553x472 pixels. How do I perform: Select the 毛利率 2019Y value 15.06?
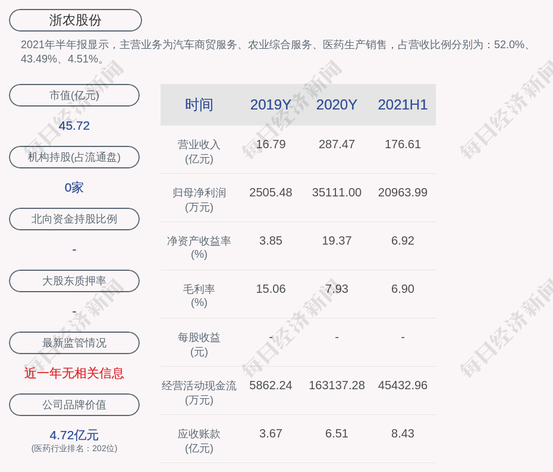click(271, 289)
